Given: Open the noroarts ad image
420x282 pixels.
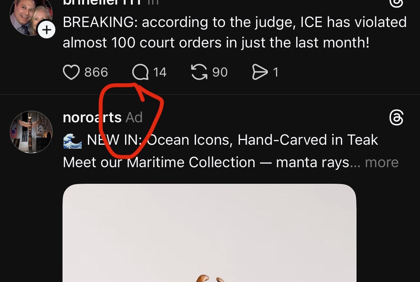Looking at the screenshot, I should [209, 233].
